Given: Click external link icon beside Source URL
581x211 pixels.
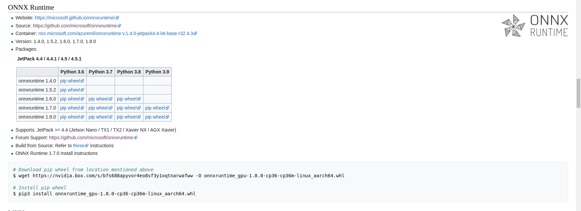Looking at the screenshot, I should point(120,26).
